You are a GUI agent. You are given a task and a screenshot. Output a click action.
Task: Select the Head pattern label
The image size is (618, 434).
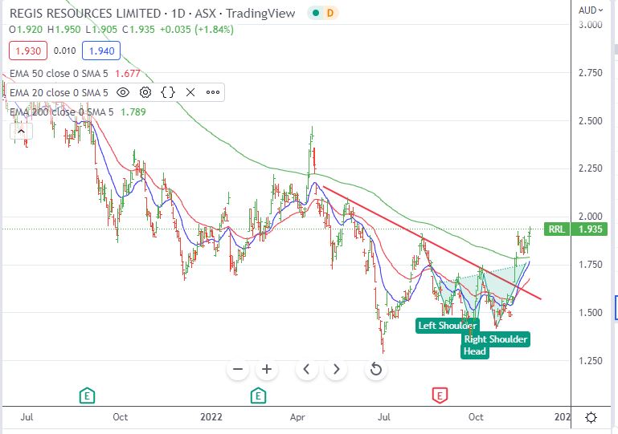click(474, 351)
